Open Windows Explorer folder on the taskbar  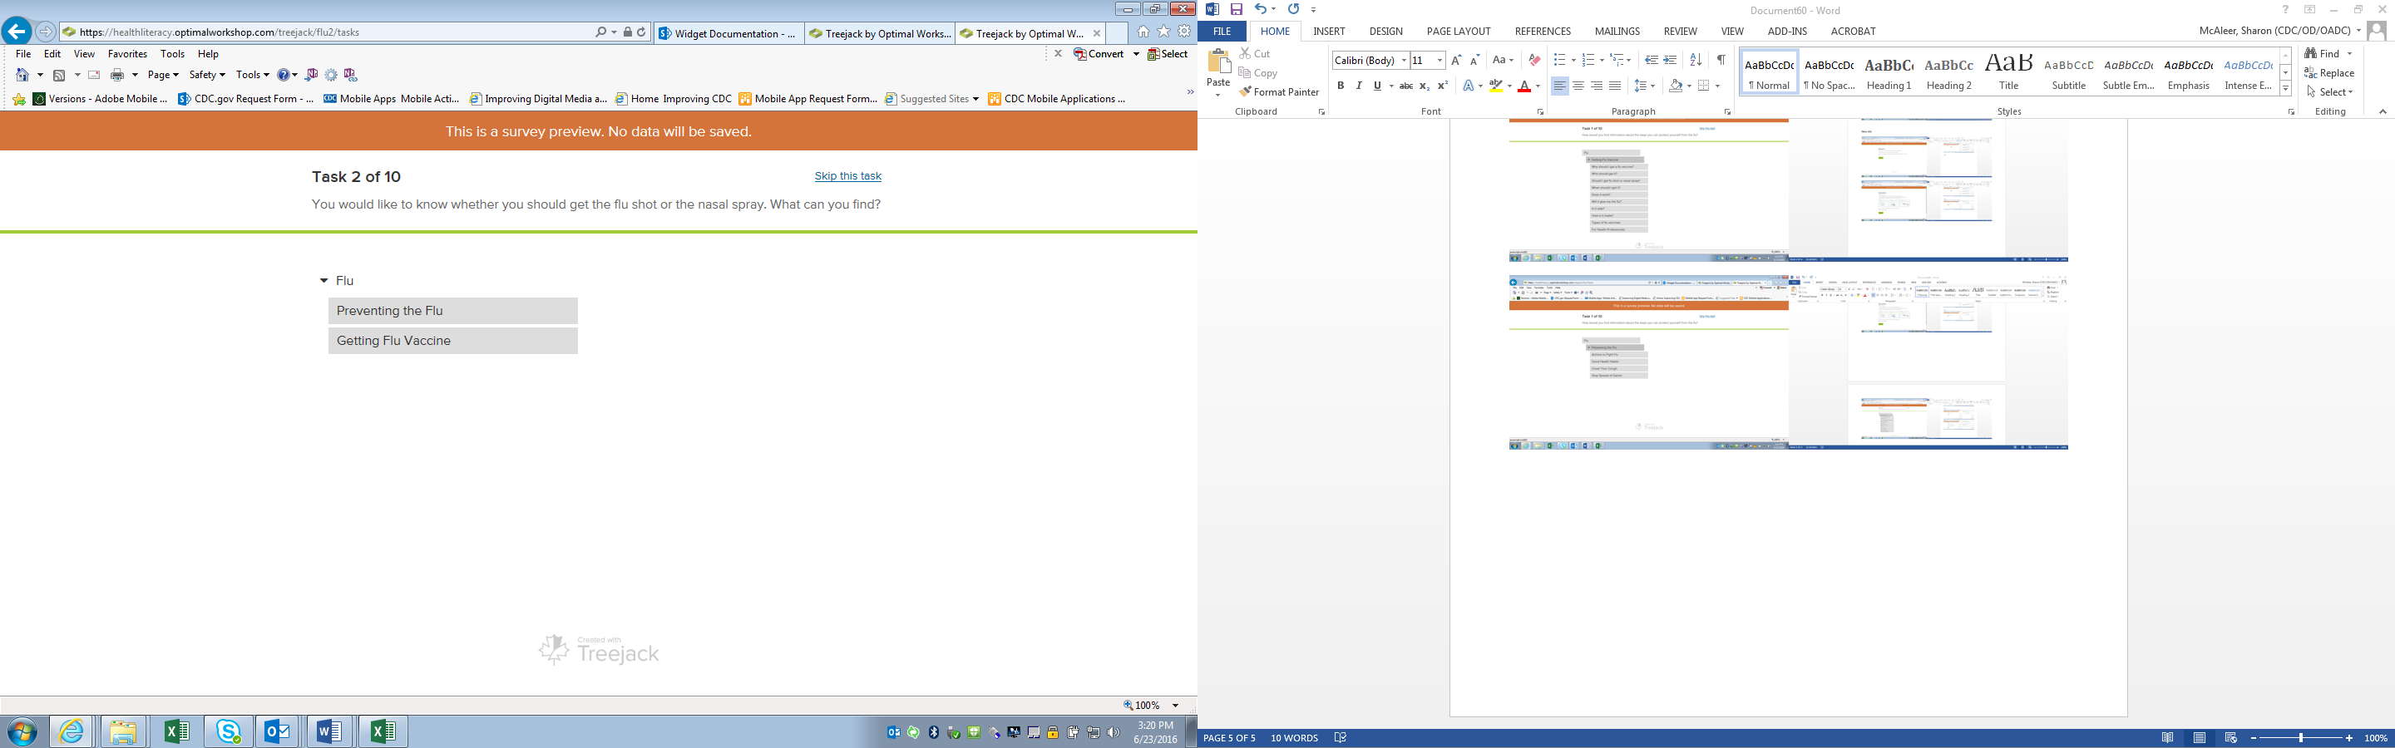124,732
